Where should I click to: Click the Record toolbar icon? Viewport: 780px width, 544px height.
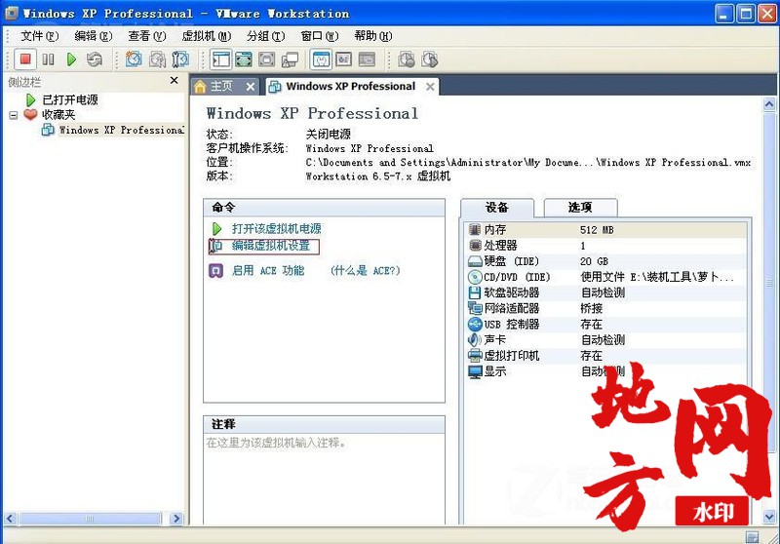(407, 59)
